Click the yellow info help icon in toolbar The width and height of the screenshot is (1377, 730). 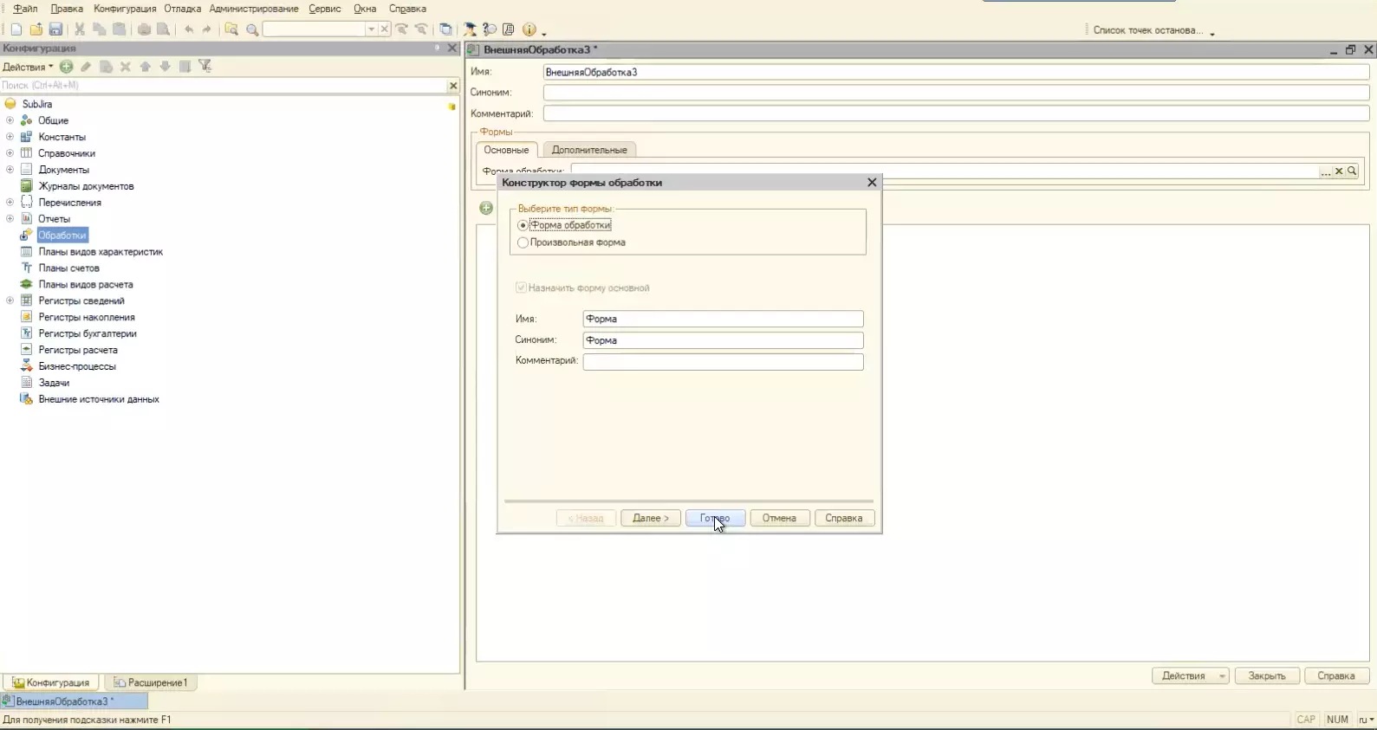pos(529,29)
